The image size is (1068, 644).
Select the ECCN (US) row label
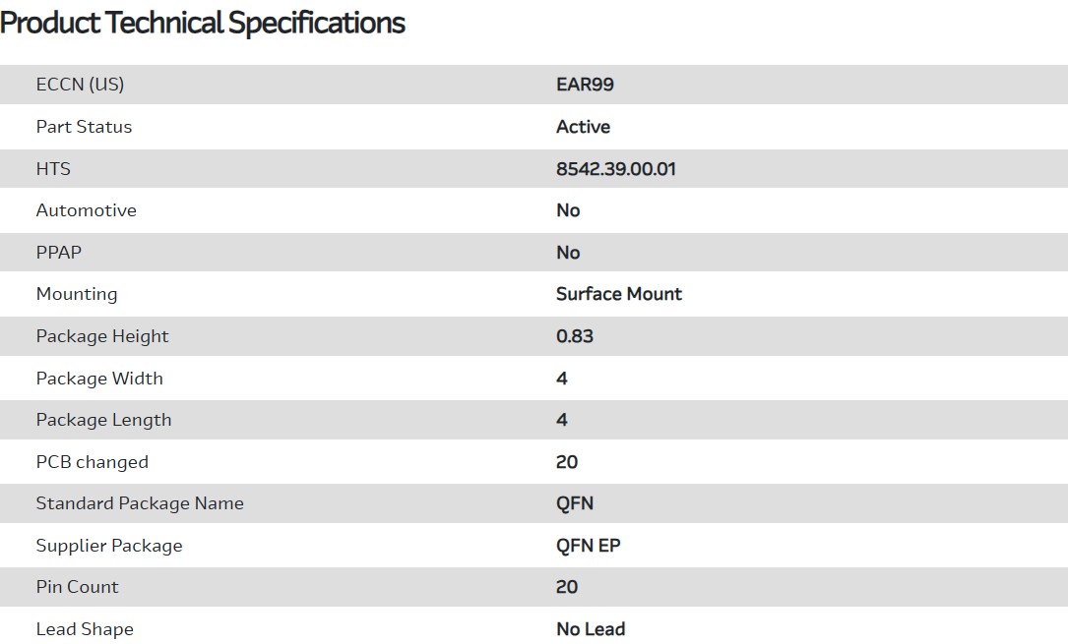tap(80, 85)
